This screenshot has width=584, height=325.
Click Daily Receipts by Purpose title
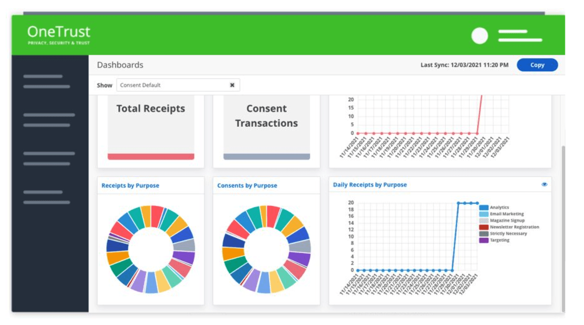[x=370, y=185]
